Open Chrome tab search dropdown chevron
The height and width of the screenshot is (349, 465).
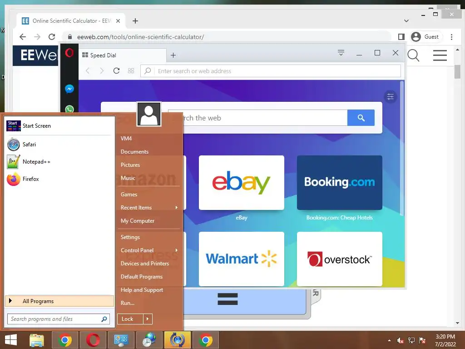(x=406, y=21)
